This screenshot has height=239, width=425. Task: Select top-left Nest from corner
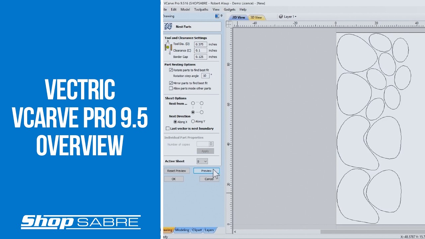[x=193, y=103]
